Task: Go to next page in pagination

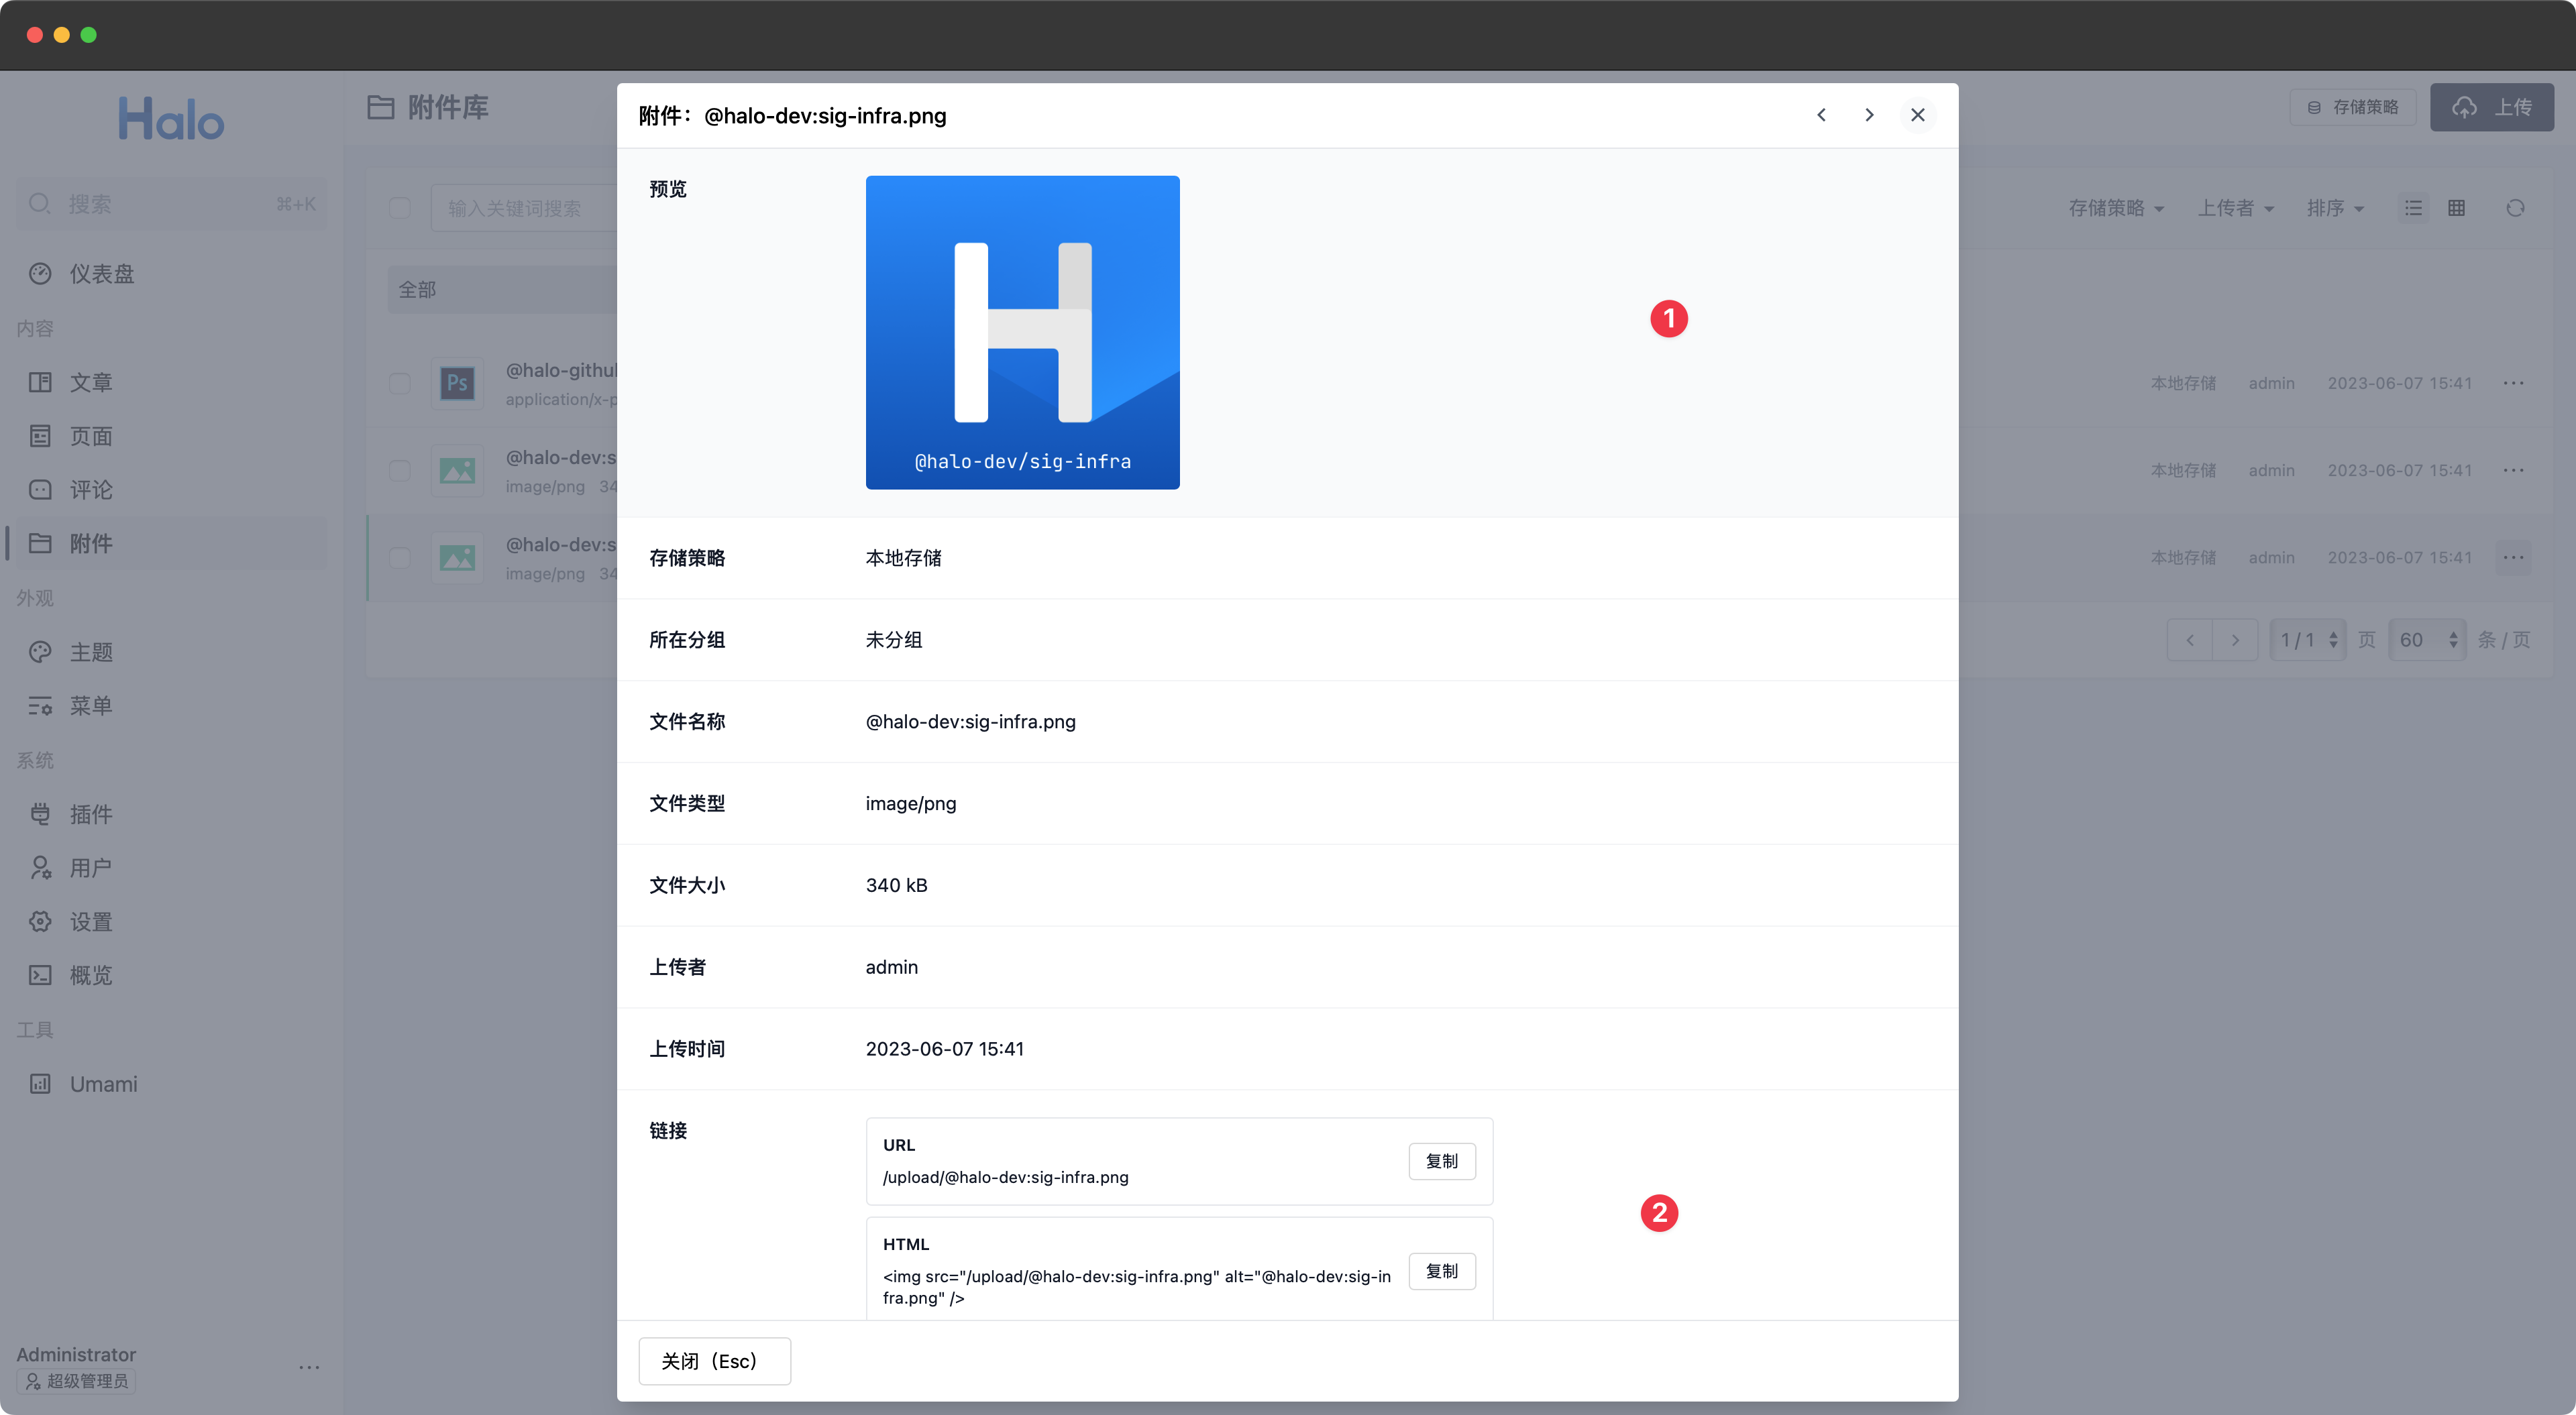Action: pos(2235,640)
